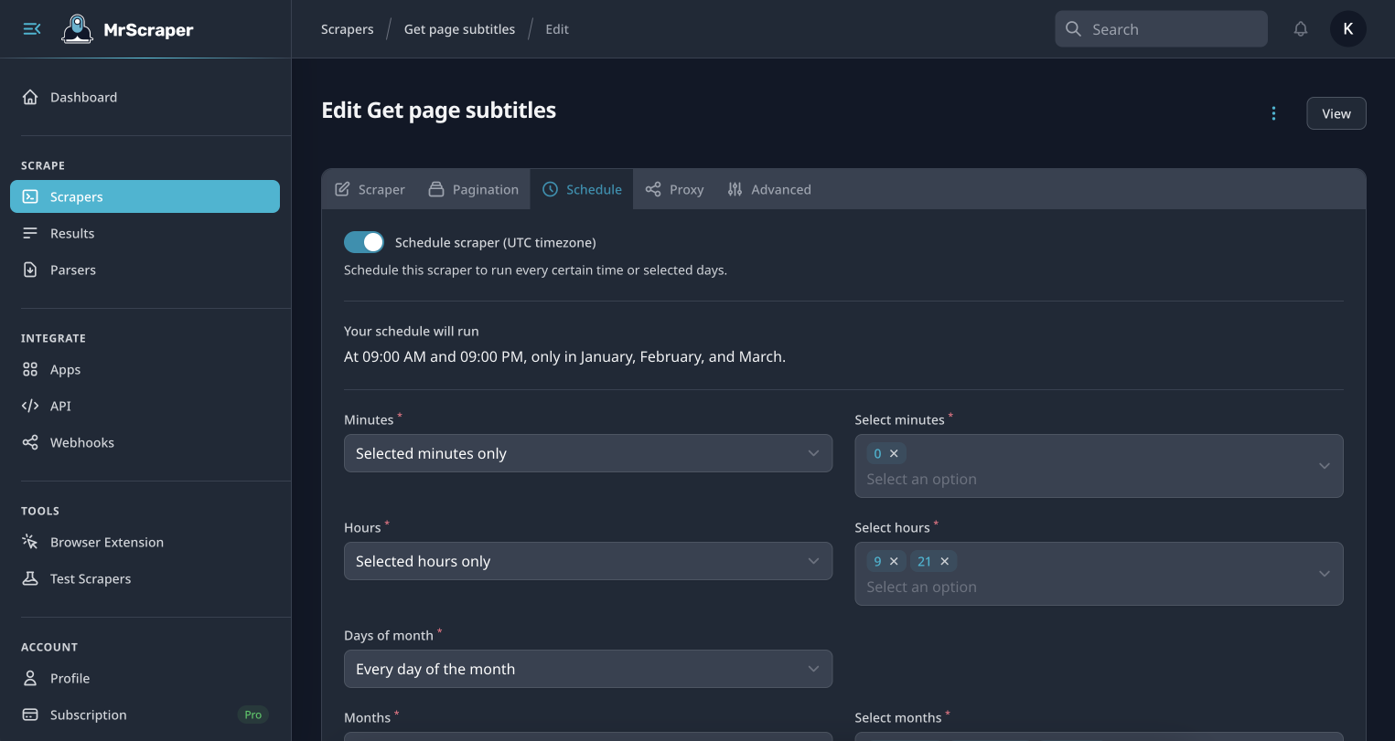1395x741 pixels.
Task: Disable the Schedule scraper toggle
Action: click(x=363, y=241)
